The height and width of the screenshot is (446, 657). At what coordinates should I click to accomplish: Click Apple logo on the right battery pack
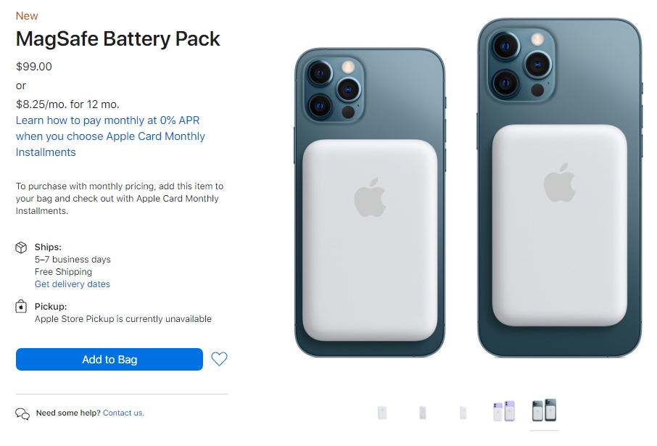559,182
